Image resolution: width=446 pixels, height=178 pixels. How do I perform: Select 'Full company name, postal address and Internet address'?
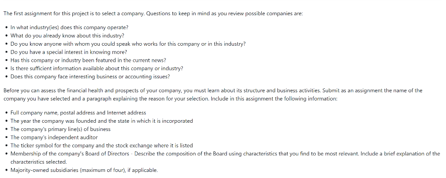pyautogui.click(x=78, y=113)
